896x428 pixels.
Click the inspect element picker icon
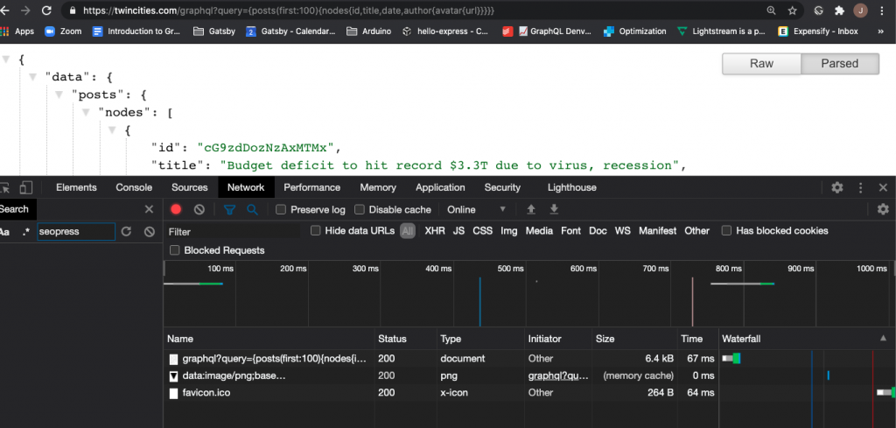(4, 187)
